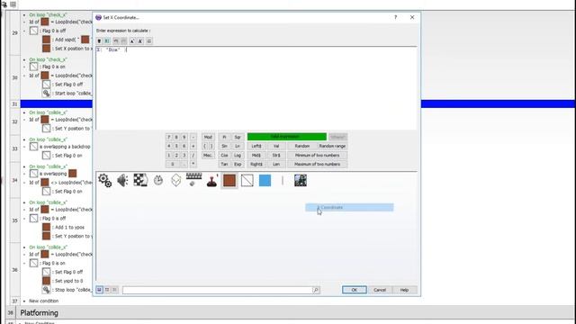Click the number 7 keypad button
Image resolution: width=576 pixels, height=324 pixels.
pos(168,137)
